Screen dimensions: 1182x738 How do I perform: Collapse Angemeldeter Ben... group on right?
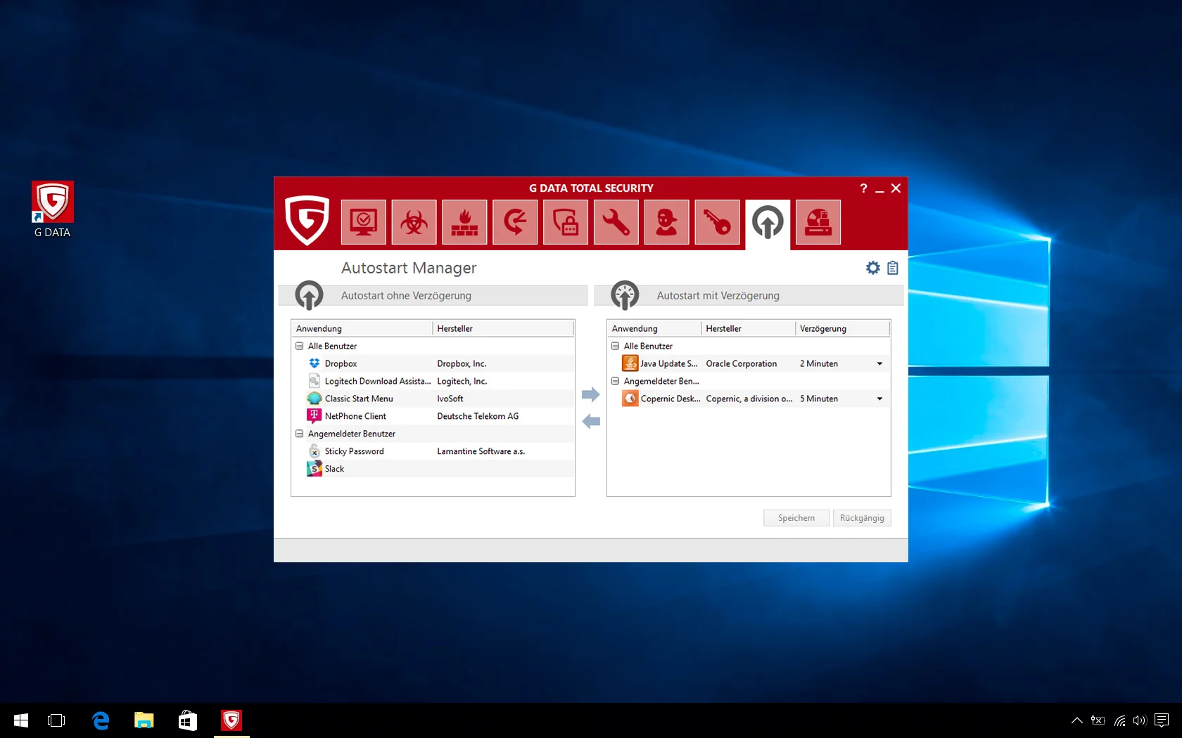[x=615, y=381]
